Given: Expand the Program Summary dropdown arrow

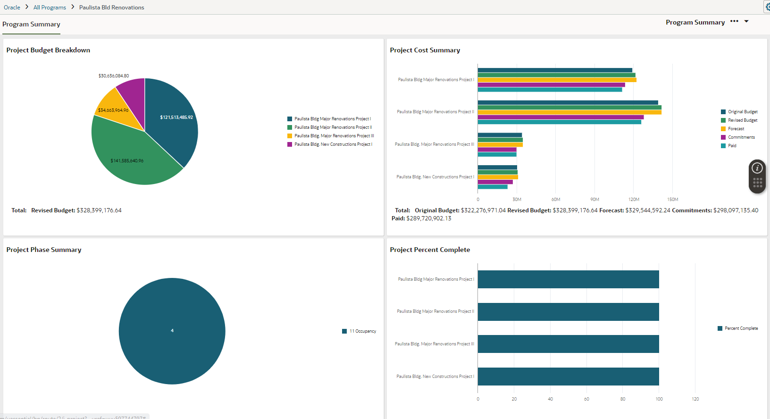Looking at the screenshot, I should tap(746, 21).
